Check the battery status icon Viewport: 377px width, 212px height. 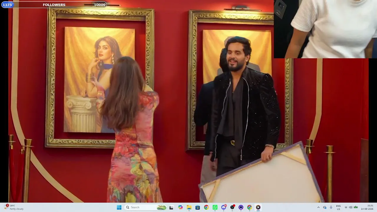pyautogui.click(x=355, y=207)
